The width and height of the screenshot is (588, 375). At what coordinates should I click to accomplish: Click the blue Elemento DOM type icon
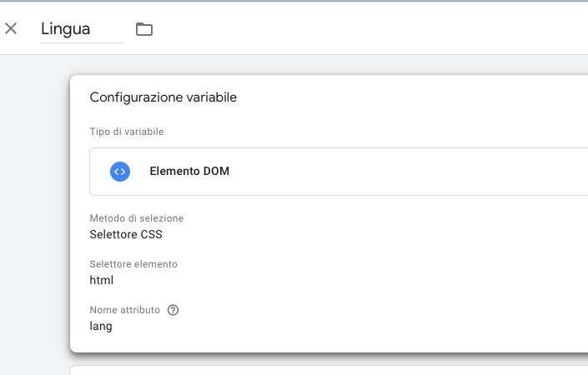point(120,171)
